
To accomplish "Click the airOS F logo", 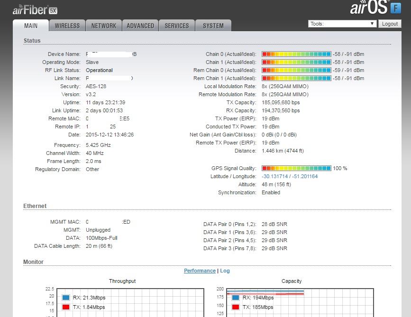I will tap(375, 7).
